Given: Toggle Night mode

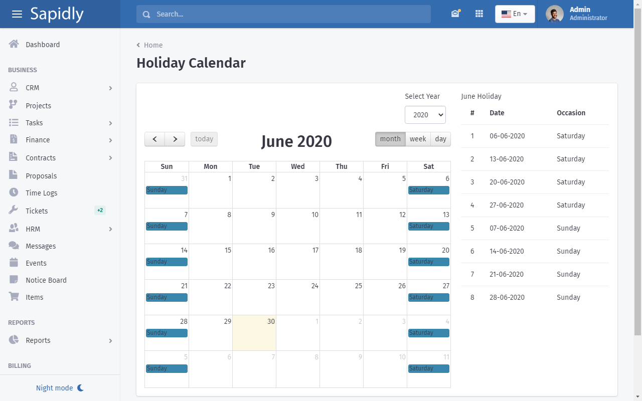Looking at the screenshot, I should pos(60,388).
